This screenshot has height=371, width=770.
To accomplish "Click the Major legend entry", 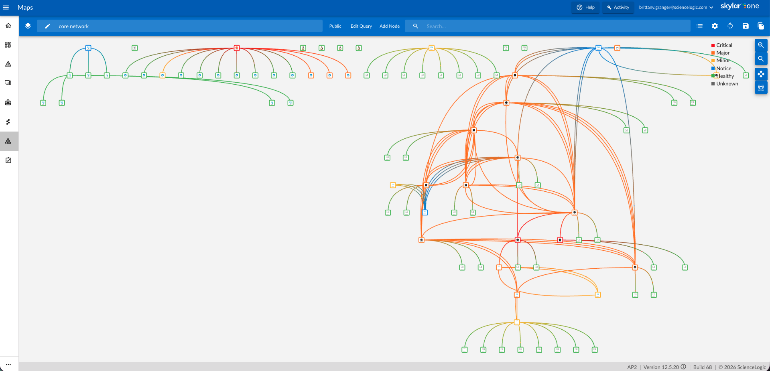I will coord(720,53).
